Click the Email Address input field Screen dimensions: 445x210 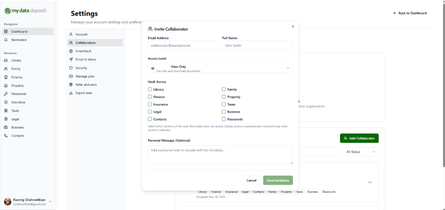click(183, 45)
